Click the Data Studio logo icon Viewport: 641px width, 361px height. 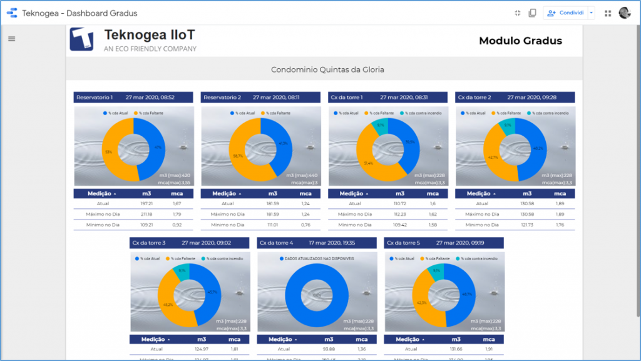[13, 13]
